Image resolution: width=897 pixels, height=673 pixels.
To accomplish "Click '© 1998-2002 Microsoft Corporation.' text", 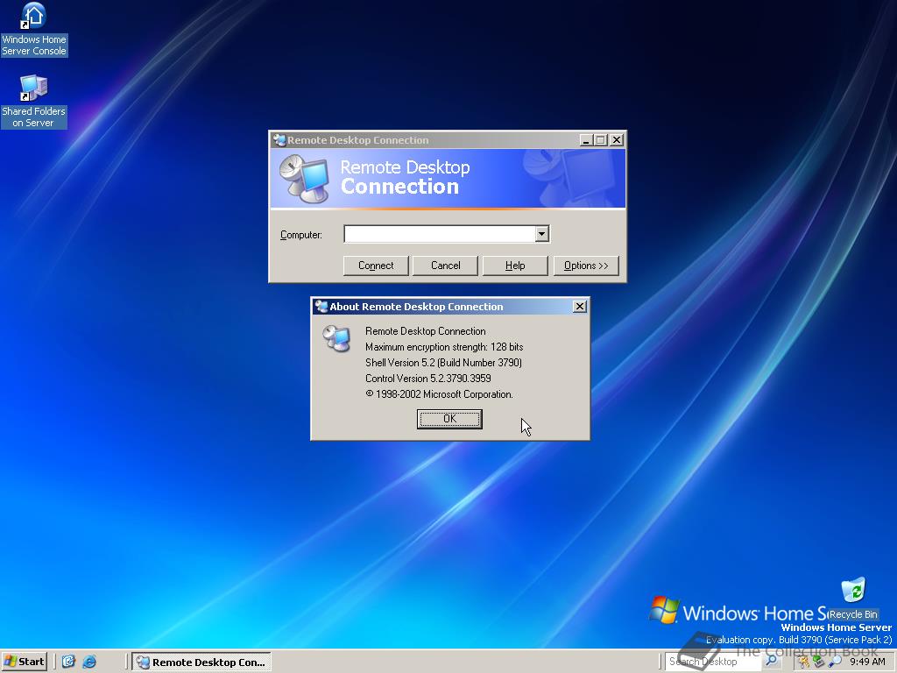I will 440,394.
